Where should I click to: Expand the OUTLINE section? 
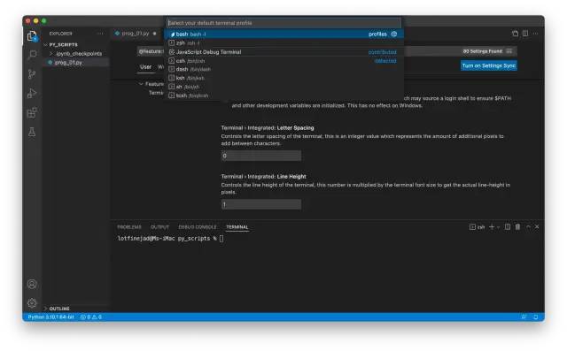(59, 309)
